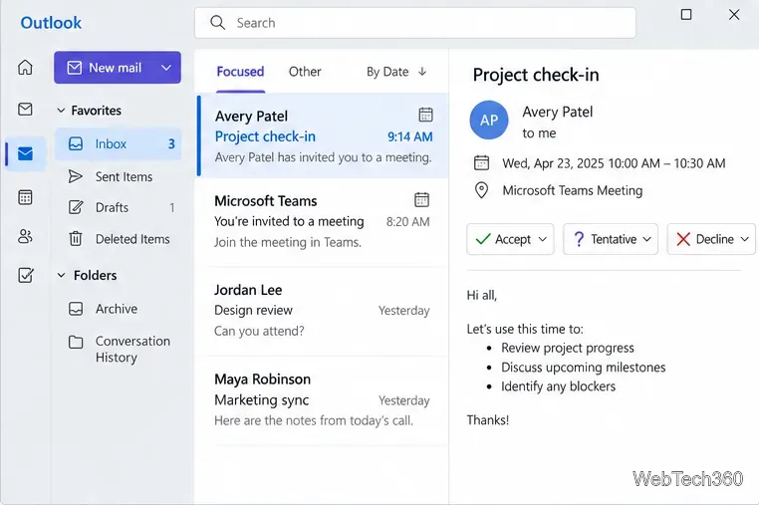
Task: Expand the Tentative options chevron
Action: (x=646, y=239)
